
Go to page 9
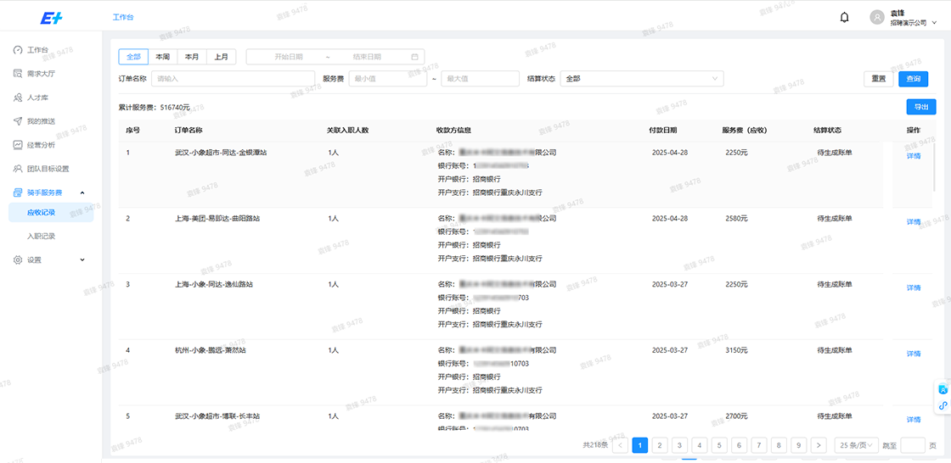click(x=799, y=445)
